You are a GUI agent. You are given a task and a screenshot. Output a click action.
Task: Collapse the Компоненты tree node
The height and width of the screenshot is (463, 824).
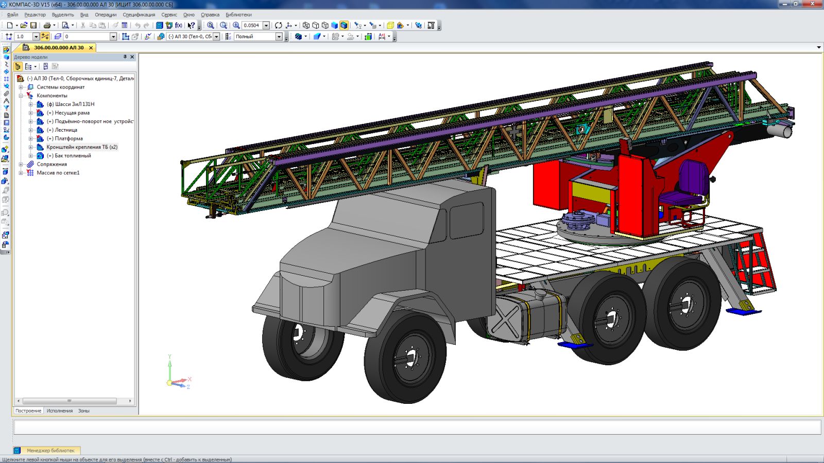point(21,96)
